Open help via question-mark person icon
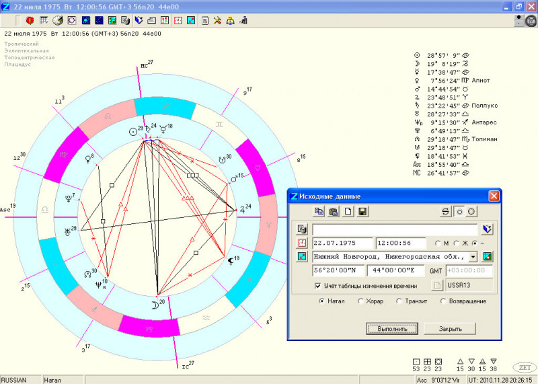This screenshot has width=538, height=384. (230, 21)
